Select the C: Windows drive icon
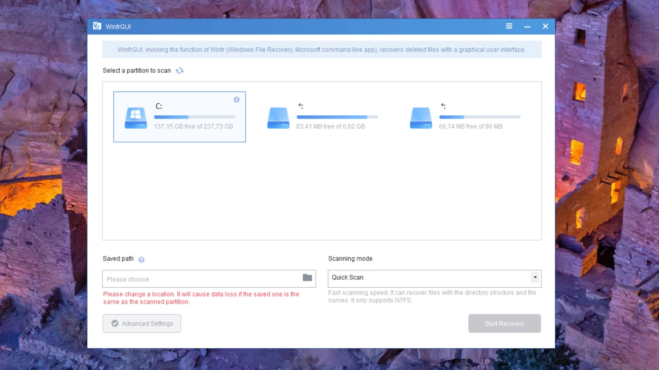This screenshot has height=370, width=659. point(136,118)
